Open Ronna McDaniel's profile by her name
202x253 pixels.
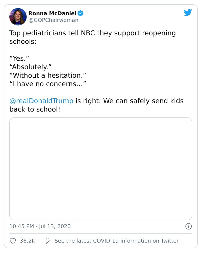(x=53, y=13)
